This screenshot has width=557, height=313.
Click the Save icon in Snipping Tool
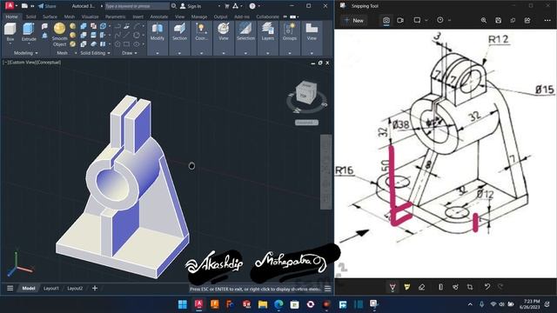pos(499,20)
